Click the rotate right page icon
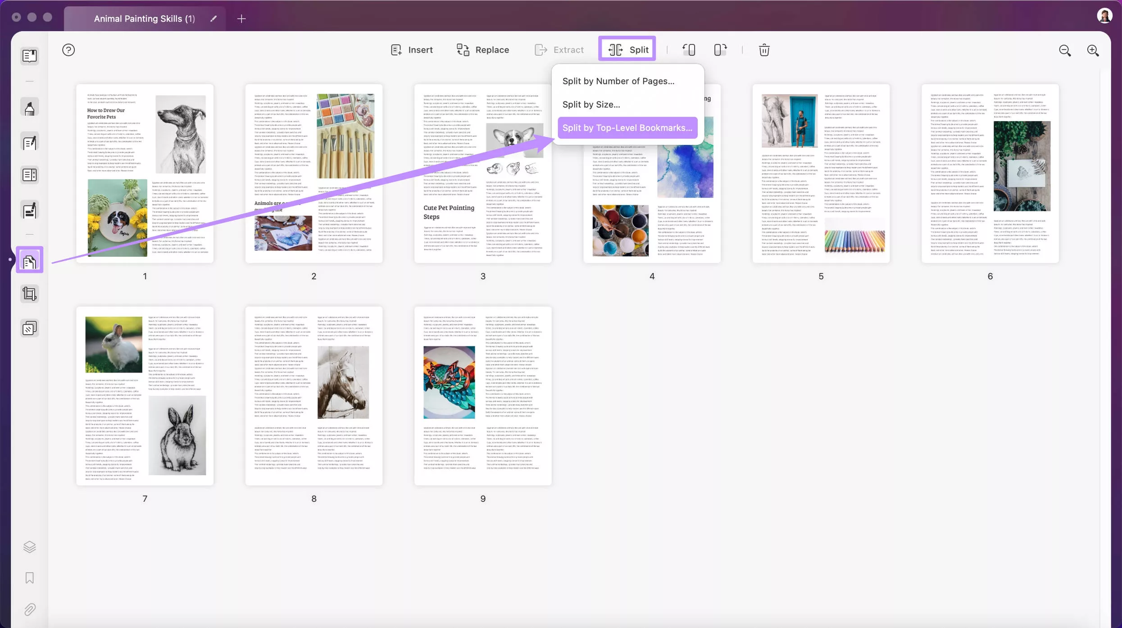This screenshot has height=628, width=1122. (719, 49)
